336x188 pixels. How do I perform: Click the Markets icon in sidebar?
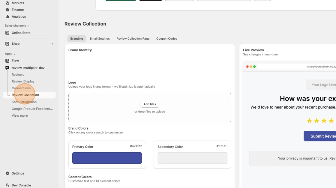[7, 3]
